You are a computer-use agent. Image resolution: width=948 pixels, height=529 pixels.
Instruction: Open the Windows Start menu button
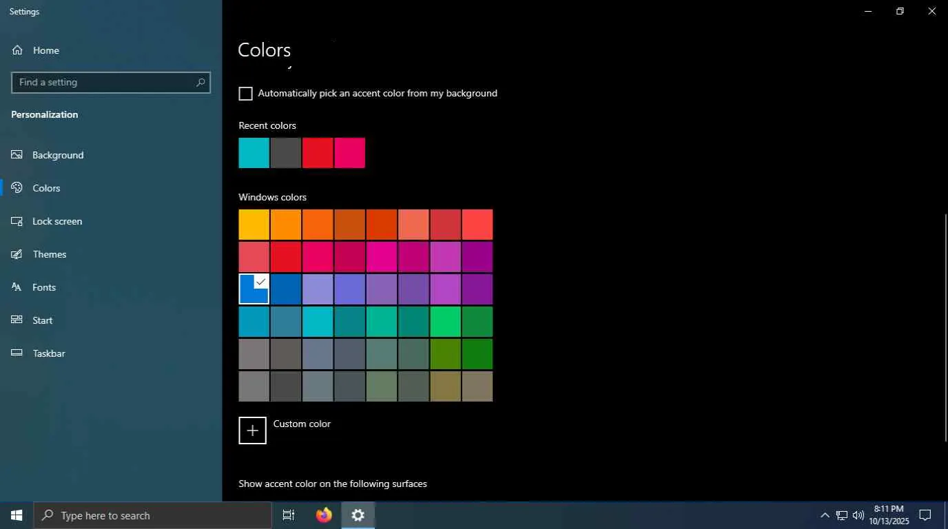(17, 515)
